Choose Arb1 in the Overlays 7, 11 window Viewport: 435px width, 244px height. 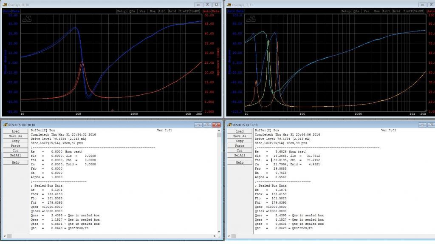pos(387,11)
